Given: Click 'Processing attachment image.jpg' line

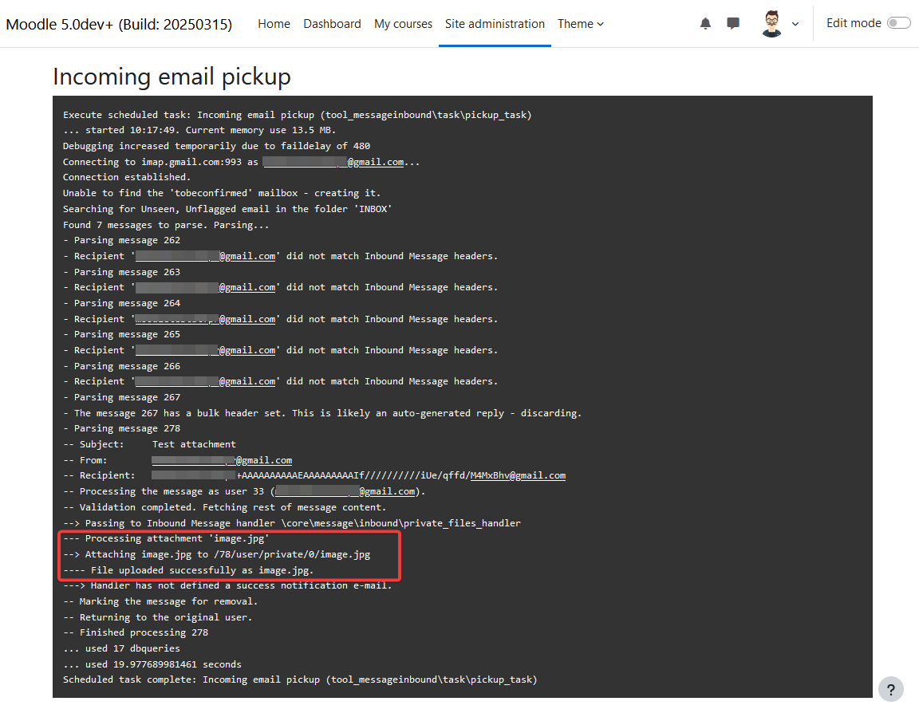Looking at the screenshot, I should click(x=166, y=538).
